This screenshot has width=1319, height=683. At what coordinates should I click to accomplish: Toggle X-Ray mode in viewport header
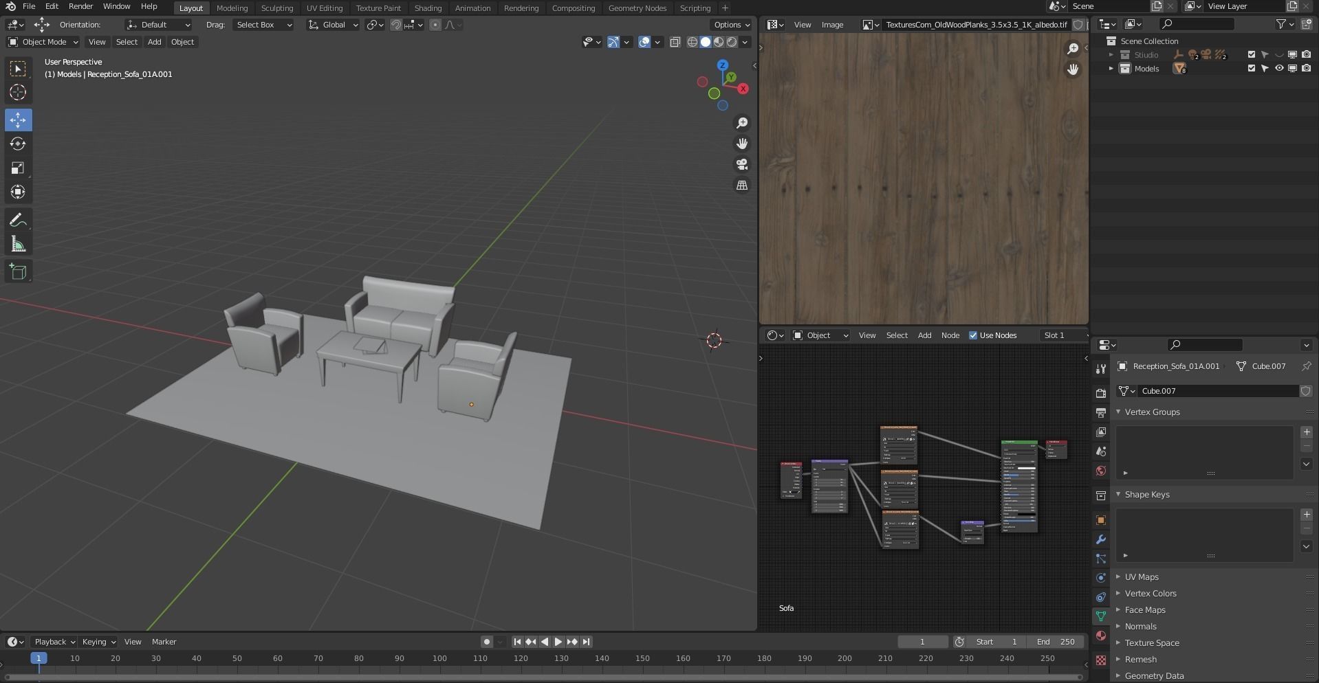675,42
